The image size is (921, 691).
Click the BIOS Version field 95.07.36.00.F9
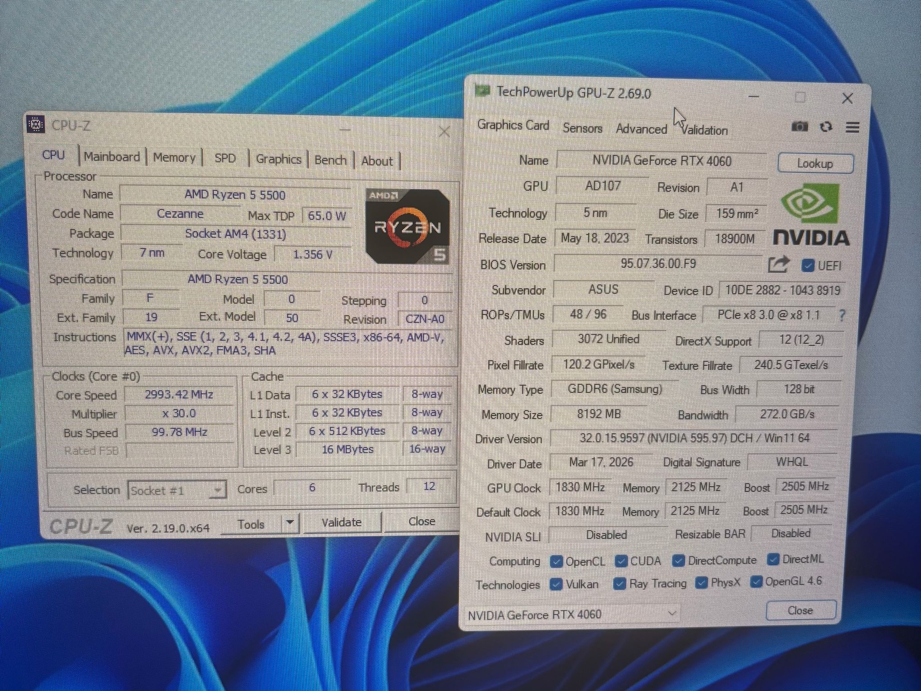pos(658,263)
